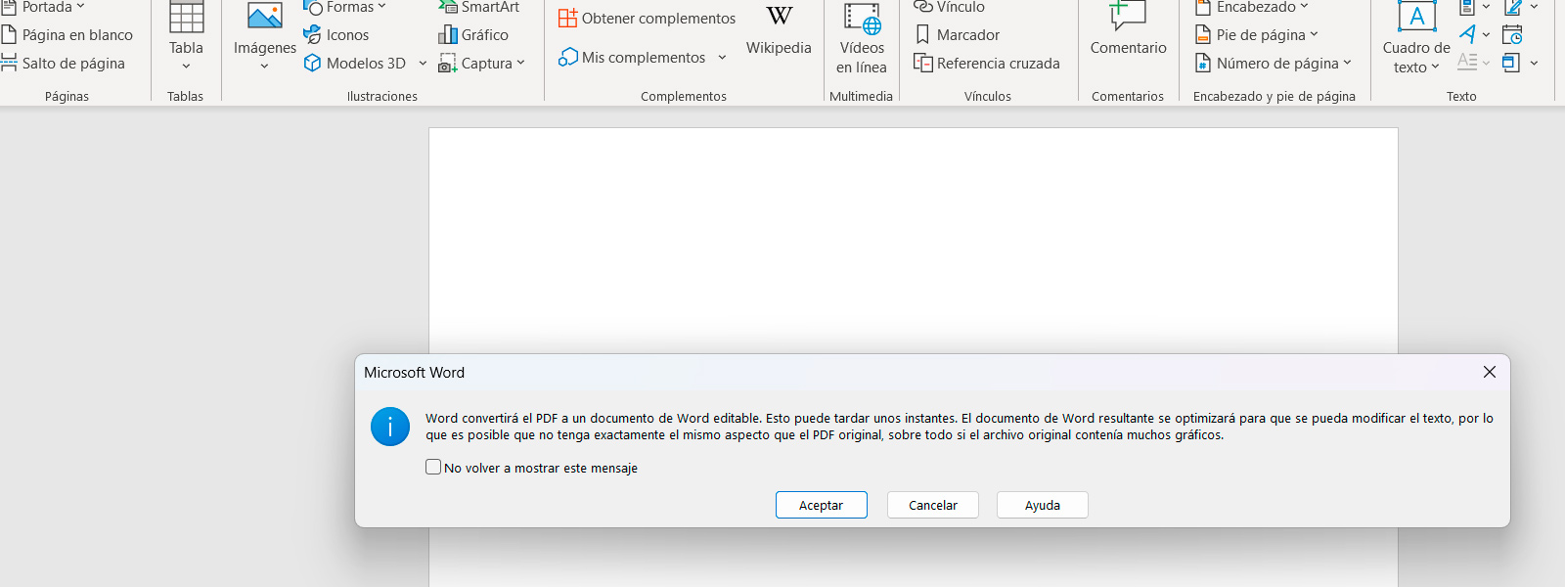This screenshot has height=587, width=1565.
Task: Open the Tabla grid menu
Action: point(186,37)
